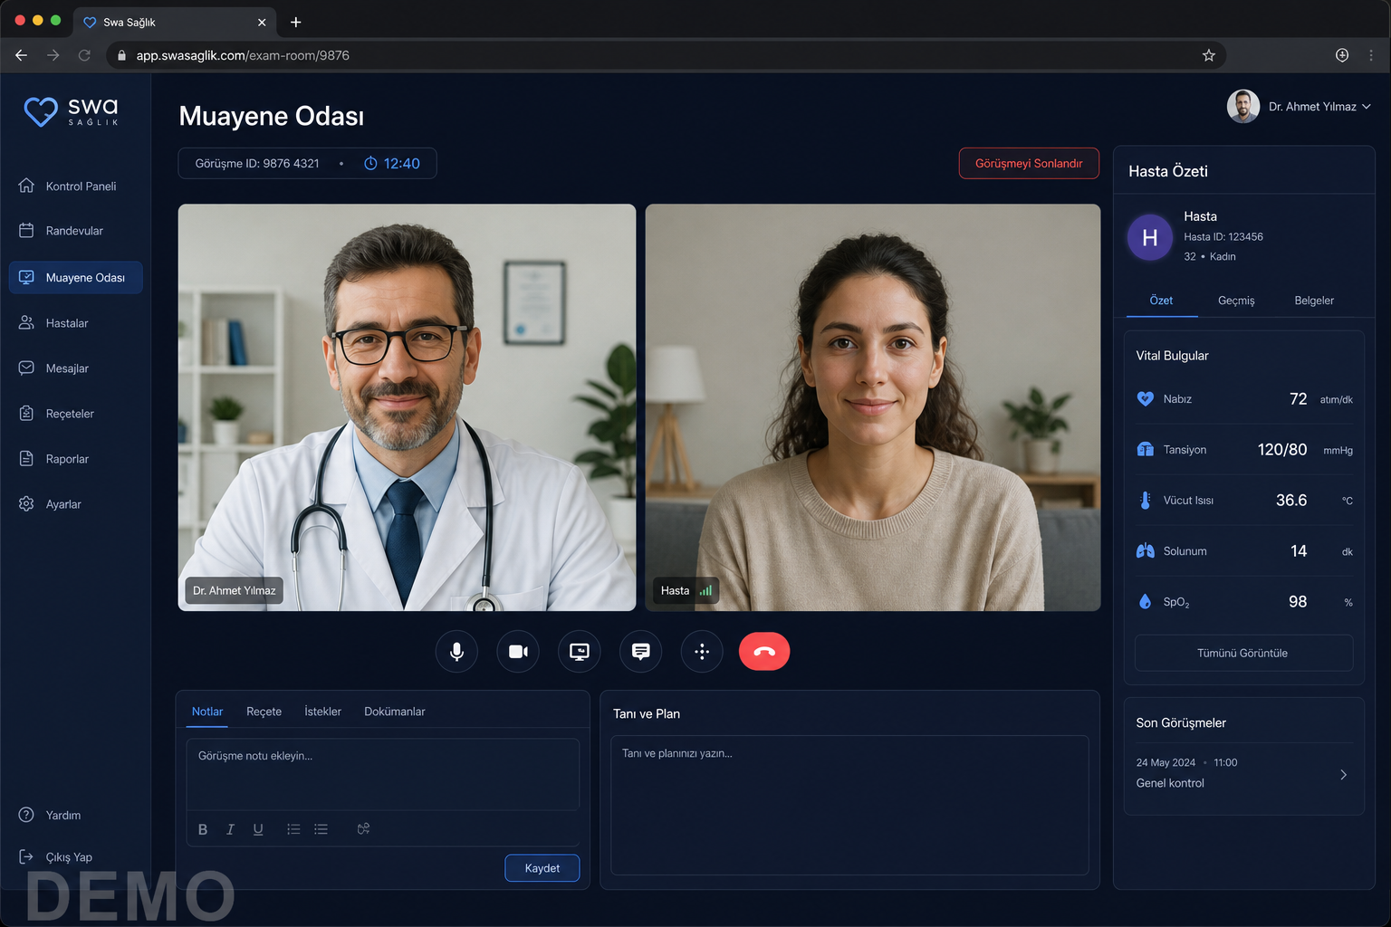Reload the page with the browser refresh icon
This screenshot has height=927, width=1391.
point(84,55)
